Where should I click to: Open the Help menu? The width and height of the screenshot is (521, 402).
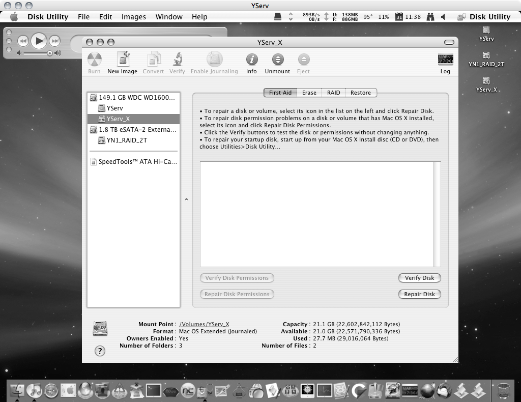coord(199,17)
